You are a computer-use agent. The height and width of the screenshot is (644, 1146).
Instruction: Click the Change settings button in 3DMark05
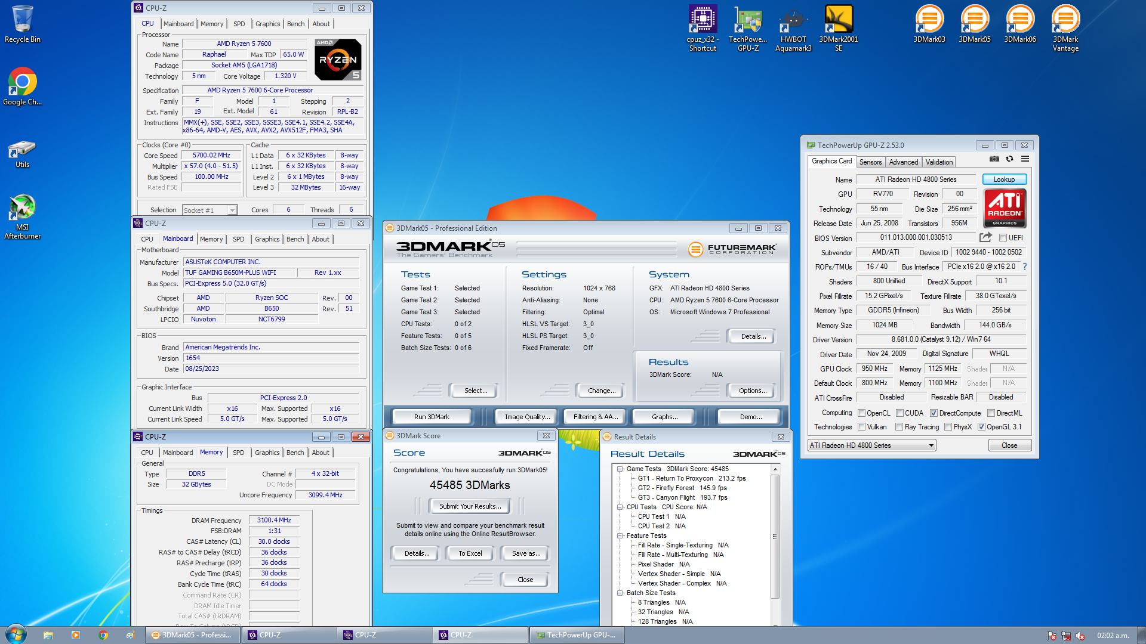[x=601, y=391]
